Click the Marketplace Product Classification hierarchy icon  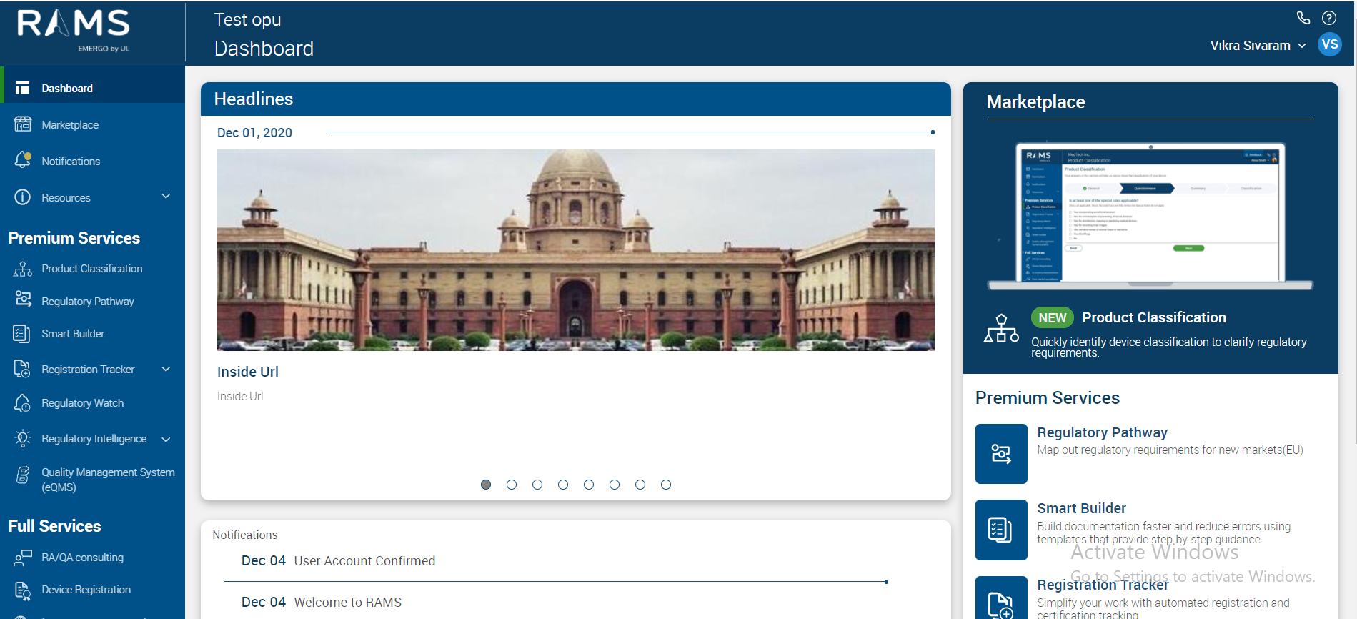click(1001, 329)
